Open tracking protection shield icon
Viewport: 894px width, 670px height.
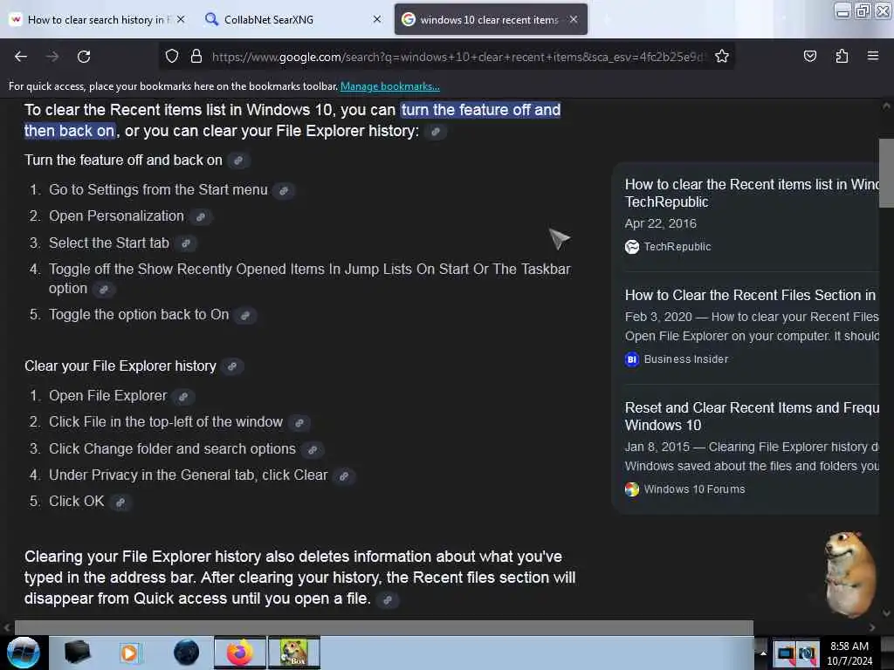pos(172,57)
